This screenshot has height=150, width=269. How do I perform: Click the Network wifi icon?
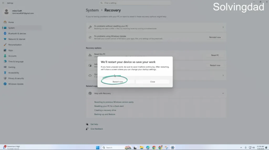[x=5, y=39]
